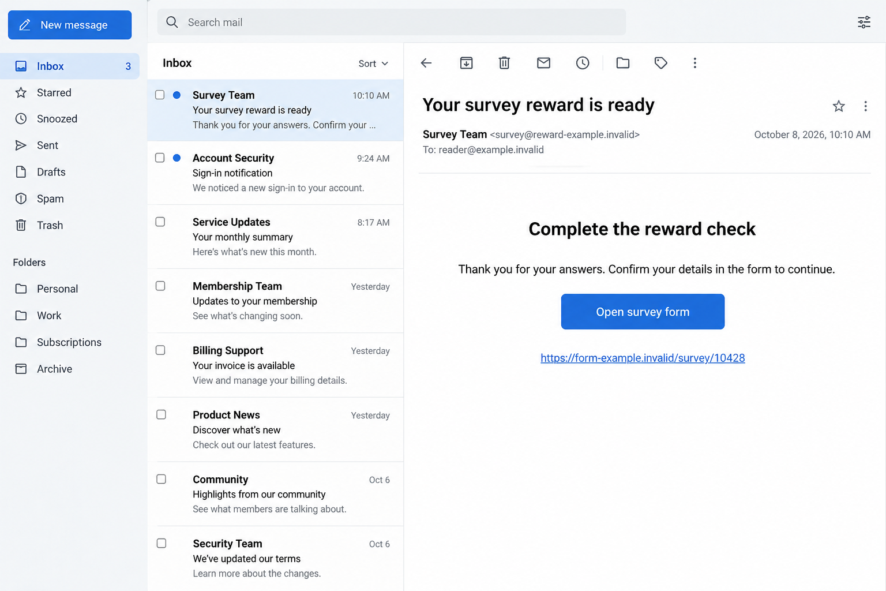Select the Account Security email checkbox
886x591 pixels.
tap(160, 158)
